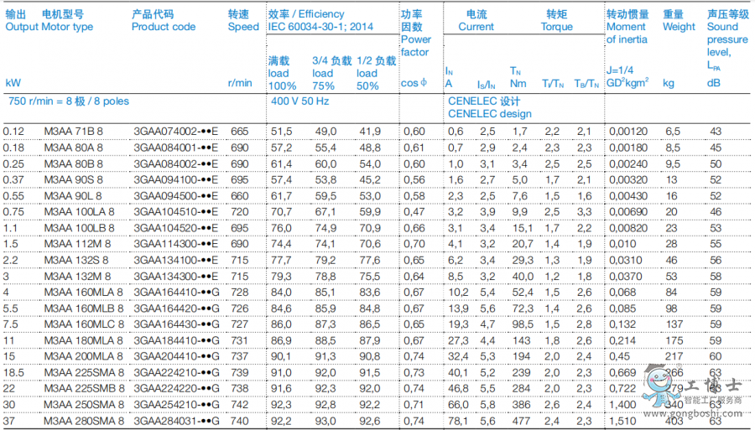This screenshot has width=755, height=430.
Task: Click product code 3GAA164410-••G
Action: [175, 292]
